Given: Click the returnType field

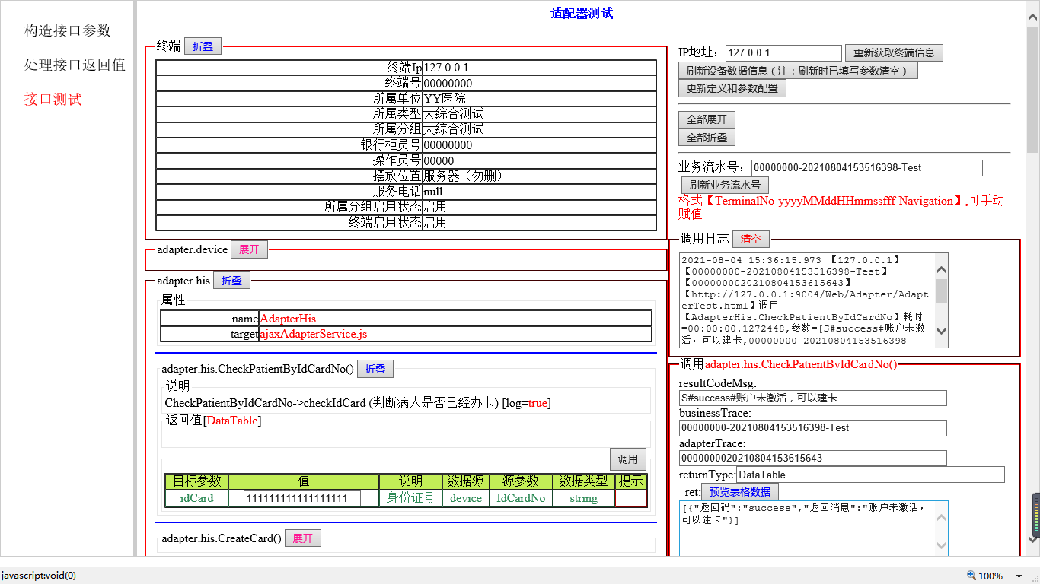Looking at the screenshot, I should (870, 475).
